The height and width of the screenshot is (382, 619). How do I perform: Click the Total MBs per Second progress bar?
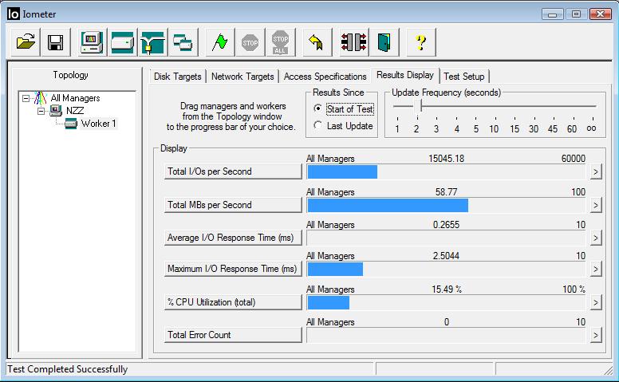coord(446,205)
